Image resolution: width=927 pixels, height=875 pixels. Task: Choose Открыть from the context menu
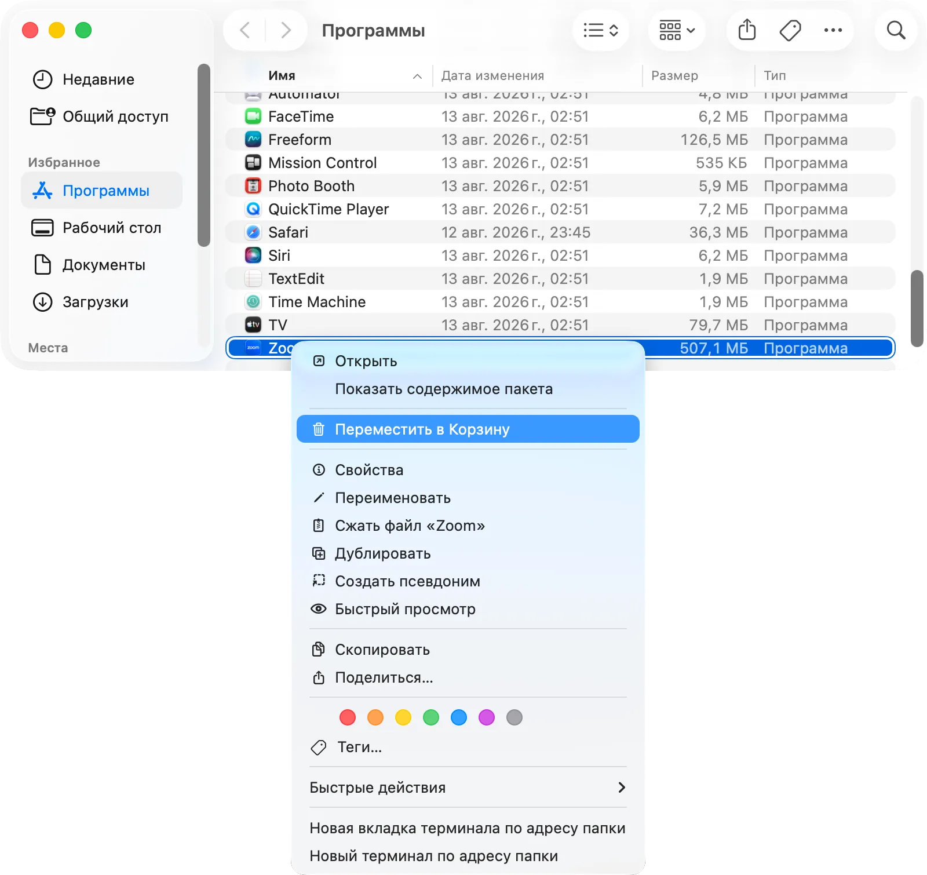click(x=468, y=361)
